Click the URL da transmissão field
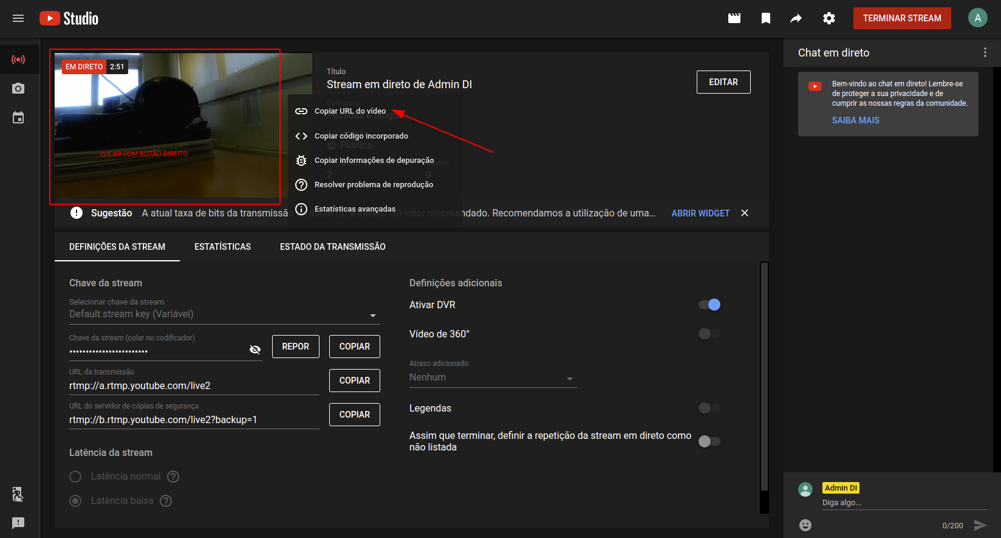This screenshot has height=538, width=1001. click(194, 386)
